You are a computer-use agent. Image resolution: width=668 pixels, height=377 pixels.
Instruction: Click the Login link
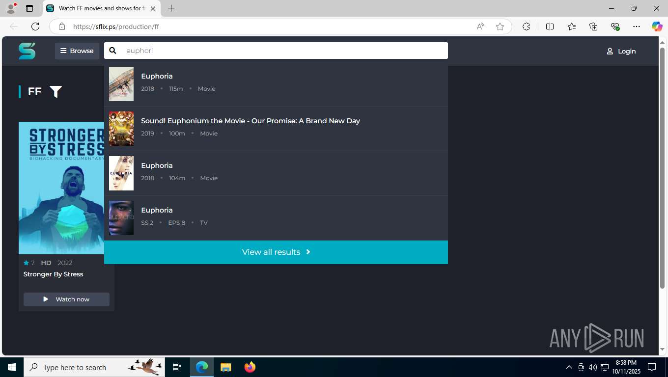pyautogui.click(x=621, y=51)
